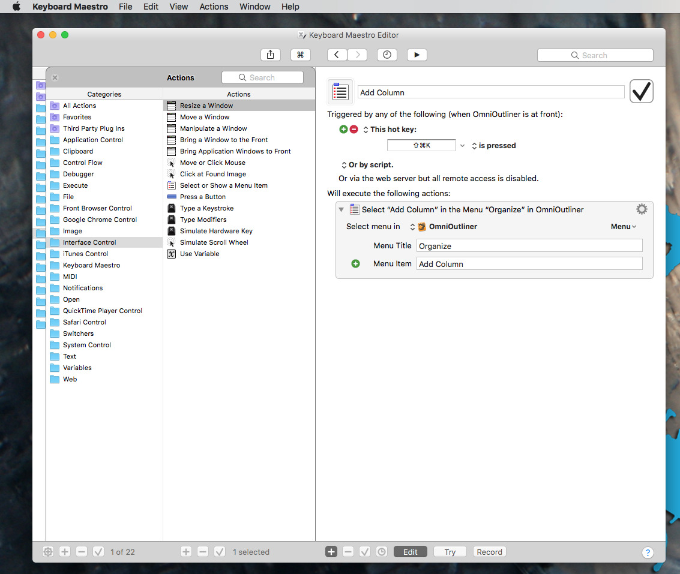Change the OmniOutliner target application popup
Screen dimensions: 680x574
[444, 226]
